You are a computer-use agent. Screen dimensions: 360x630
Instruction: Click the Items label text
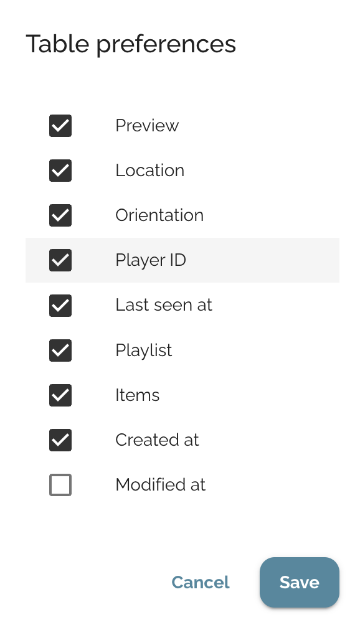coord(138,395)
